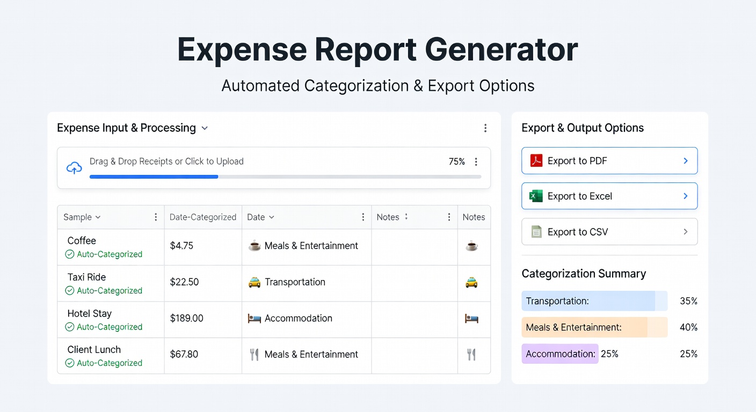This screenshot has height=412, width=756.
Task: Click the receipt upload progress bar
Action: [x=285, y=176]
